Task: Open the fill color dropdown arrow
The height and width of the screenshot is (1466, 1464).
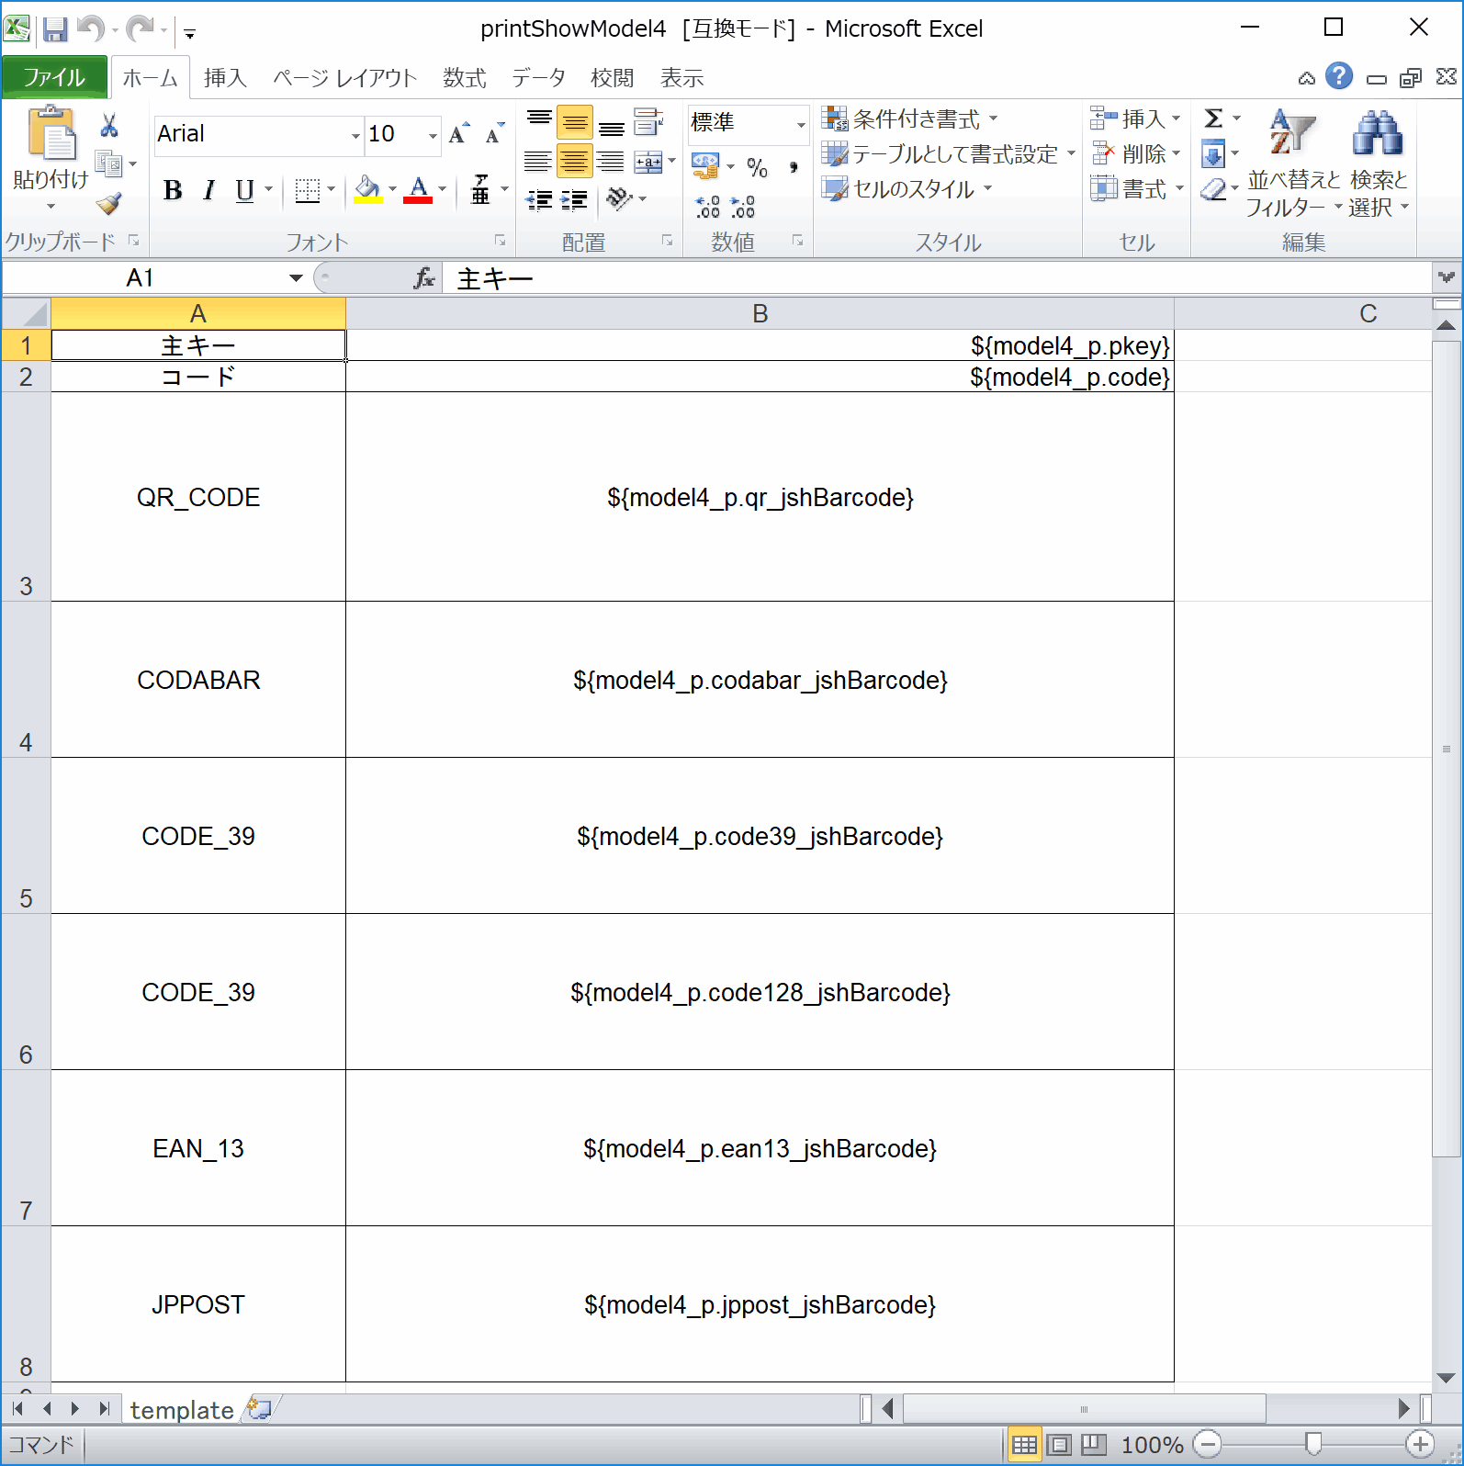Action: coord(392,190)
